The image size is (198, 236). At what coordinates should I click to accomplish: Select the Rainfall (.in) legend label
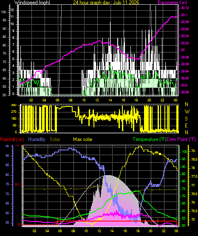(x=12, y=139)
